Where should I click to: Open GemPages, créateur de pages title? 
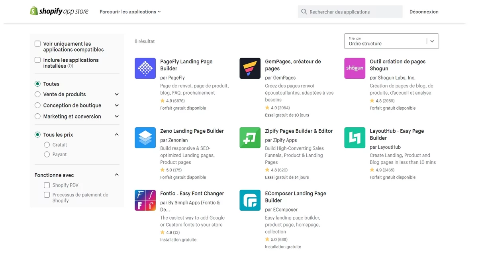click(x=293, y=65)
